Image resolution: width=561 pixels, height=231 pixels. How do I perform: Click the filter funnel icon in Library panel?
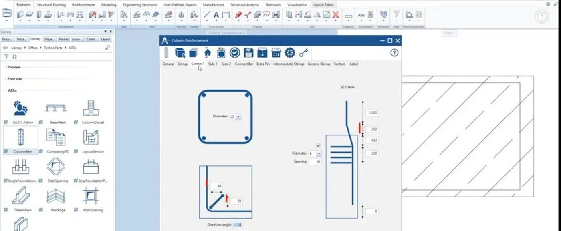point(6,57)
